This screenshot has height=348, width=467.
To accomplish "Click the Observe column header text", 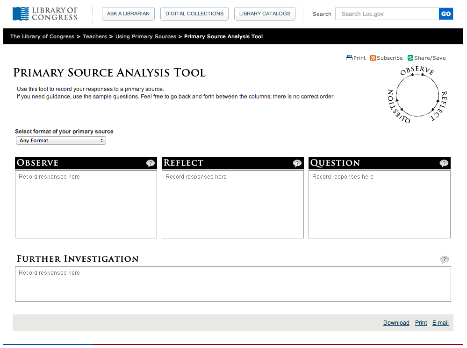I will pyautogui.click(x=37, y=163).
